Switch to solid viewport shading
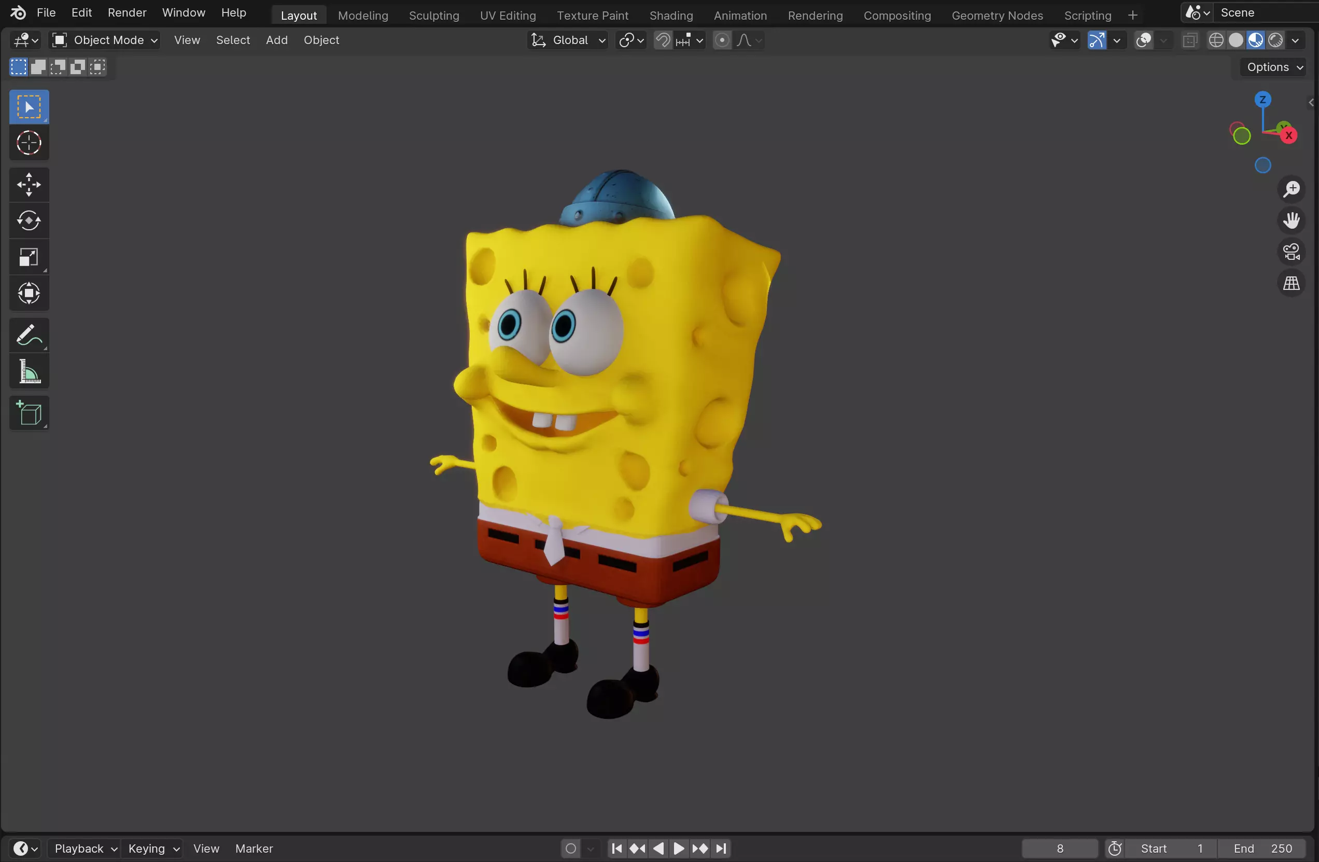Screen dimensions: 1319x862 tap(1236, 40)
